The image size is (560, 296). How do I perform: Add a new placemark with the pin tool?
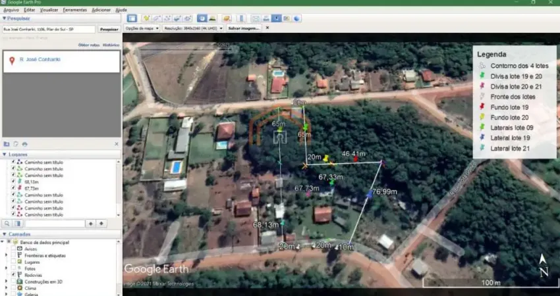pos(146,18)
